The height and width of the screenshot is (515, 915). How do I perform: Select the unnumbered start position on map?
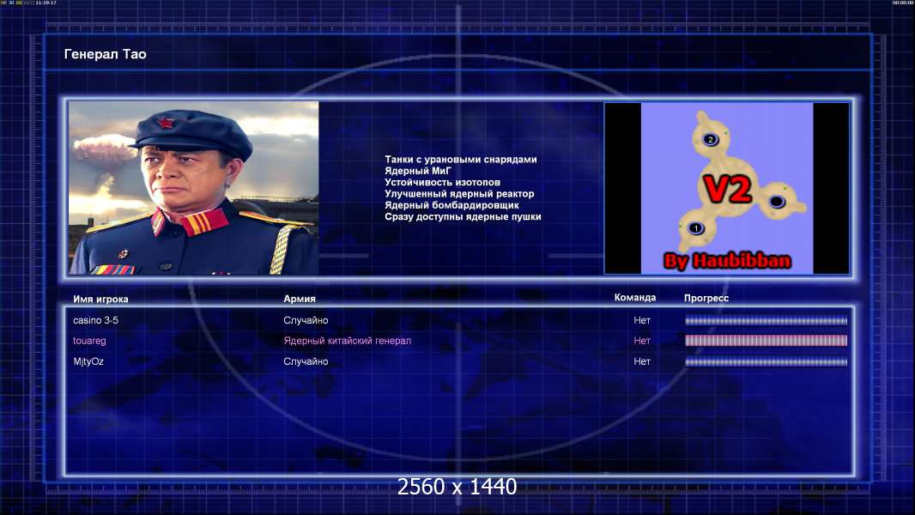coord(777,202)
